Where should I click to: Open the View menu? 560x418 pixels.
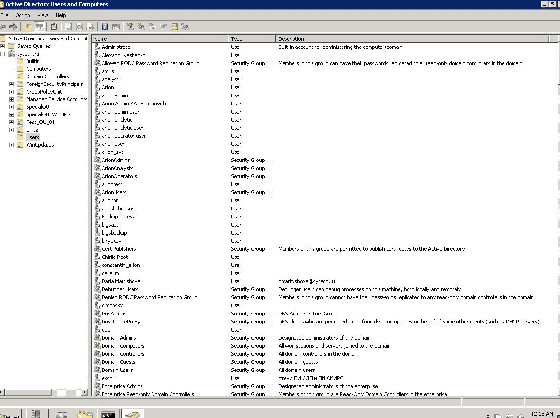[x=43, y=15]
